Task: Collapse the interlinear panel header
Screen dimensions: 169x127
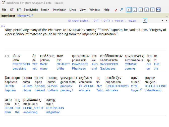Action: tap(167, 16)
